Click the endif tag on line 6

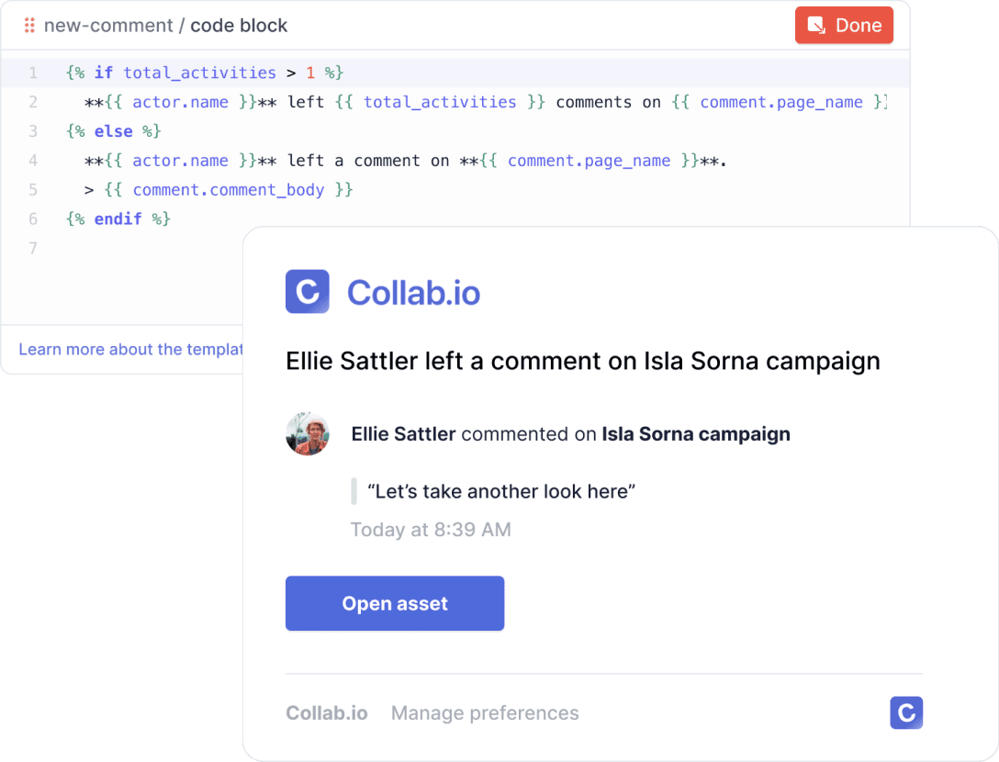[x=118, y=219]
